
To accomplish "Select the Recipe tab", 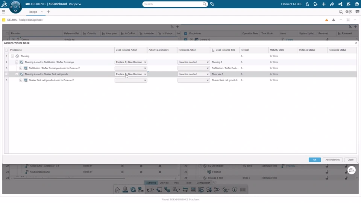I will 33,12.
